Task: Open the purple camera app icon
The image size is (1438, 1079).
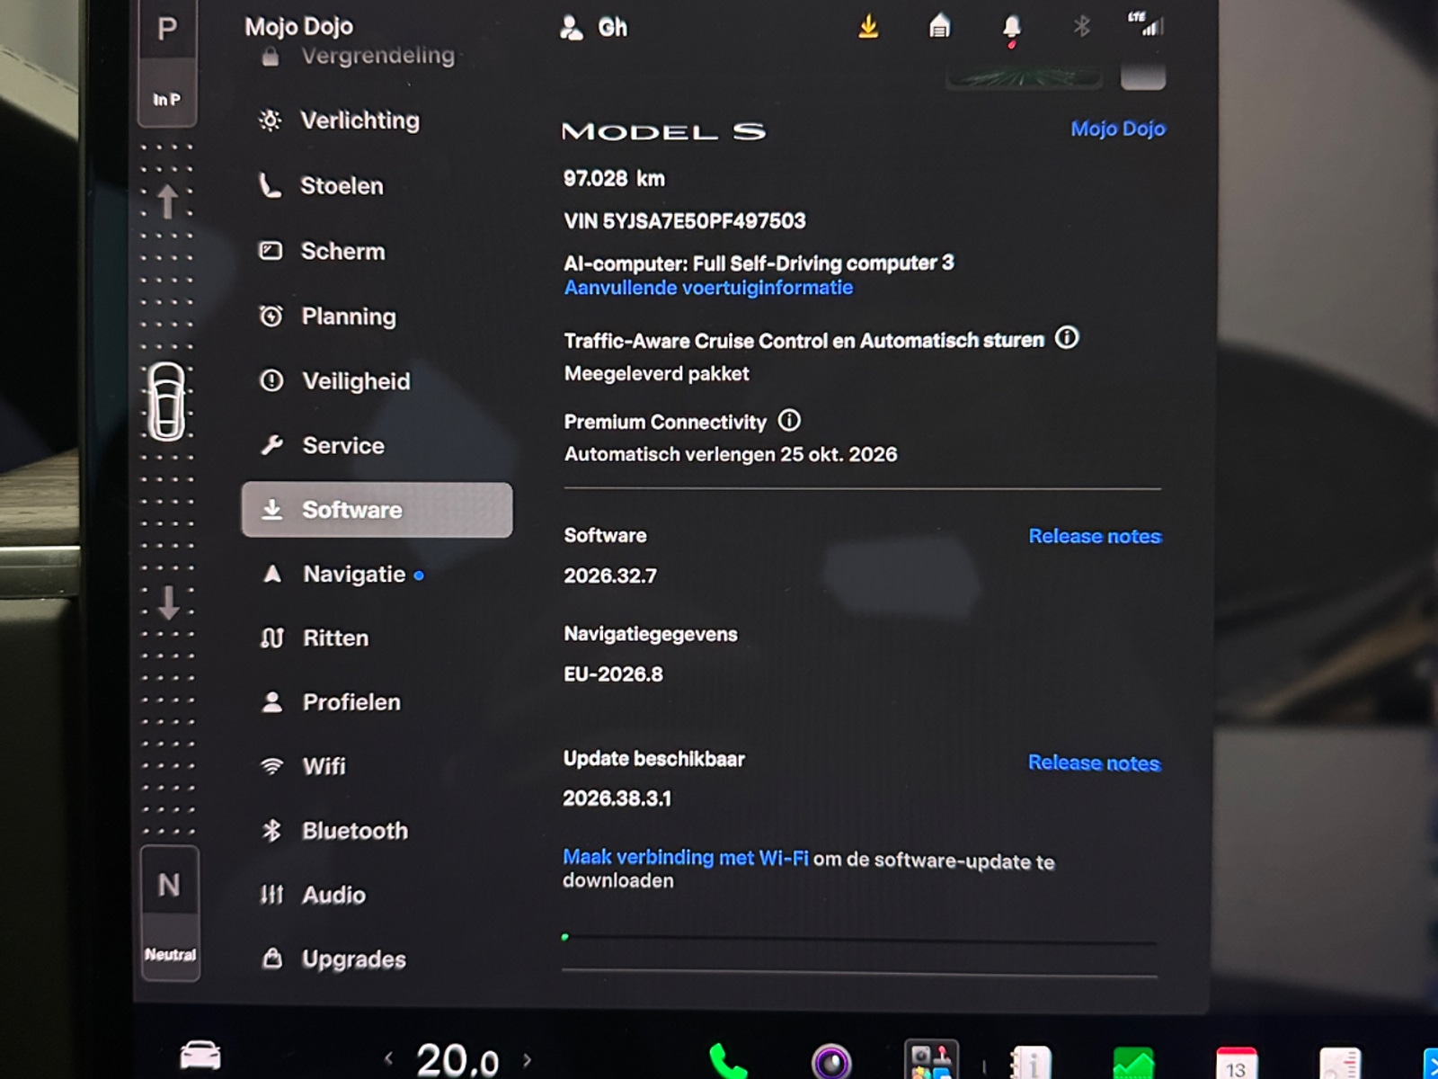Action: click(831, 1062)
